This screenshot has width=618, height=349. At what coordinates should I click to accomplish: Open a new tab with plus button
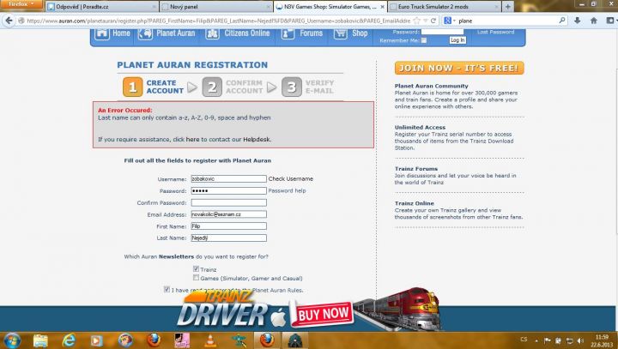pos(507,7)
